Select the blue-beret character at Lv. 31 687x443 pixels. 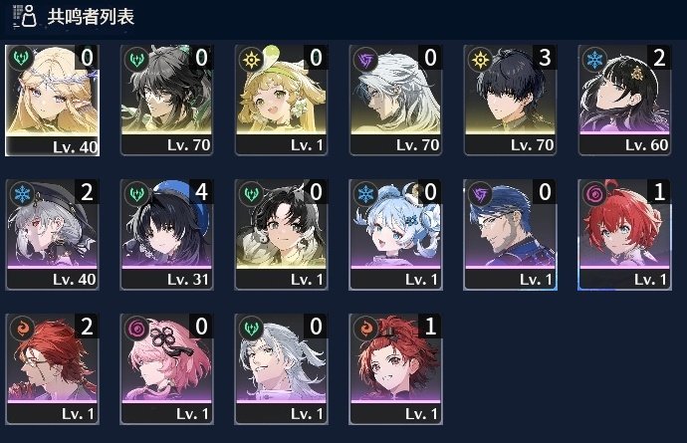[166, 234]
